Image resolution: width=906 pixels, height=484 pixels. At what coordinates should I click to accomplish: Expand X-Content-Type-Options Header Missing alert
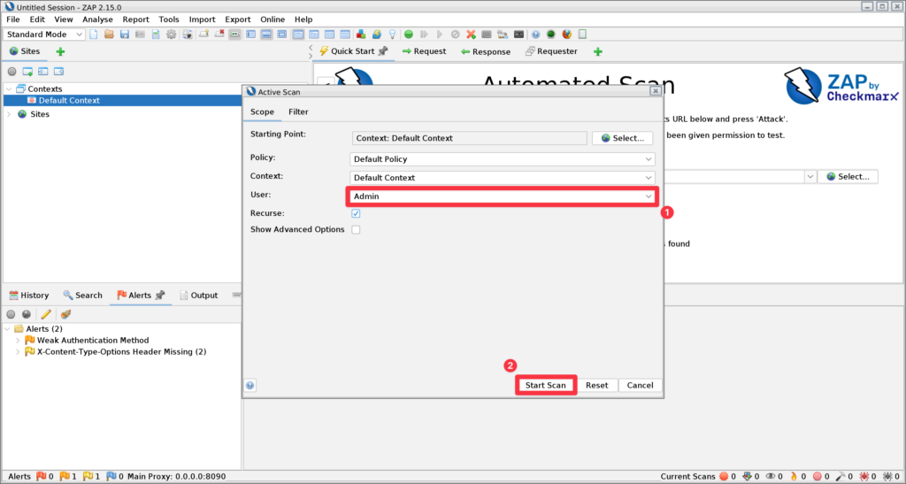[x=18, y=352]
